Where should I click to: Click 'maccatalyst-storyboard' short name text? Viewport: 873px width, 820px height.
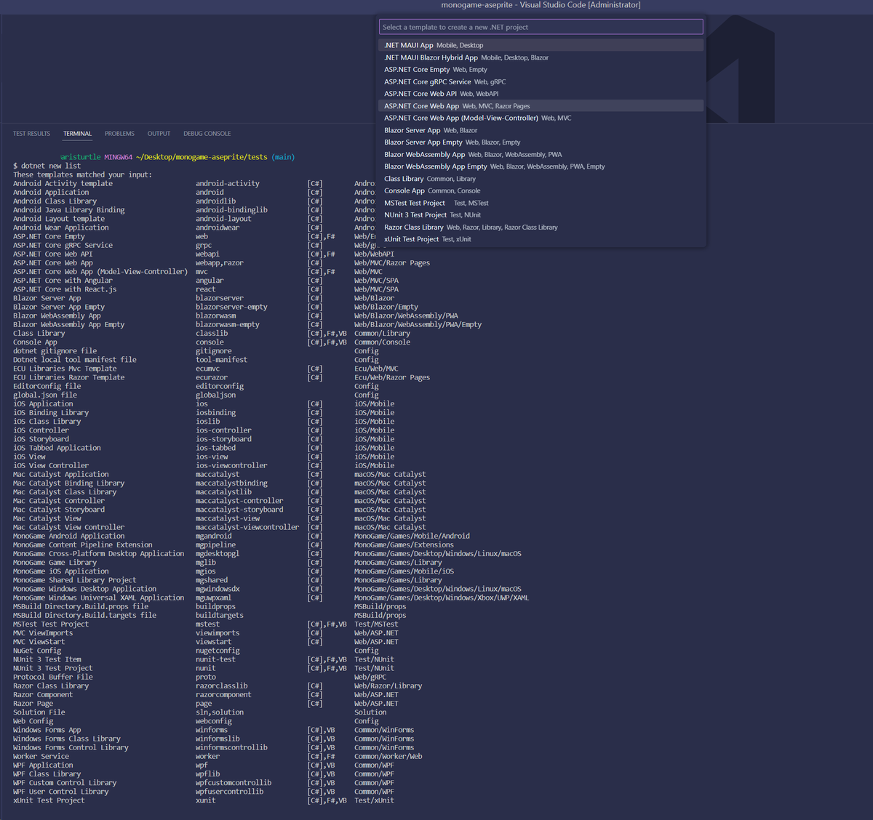click(239, 510)
